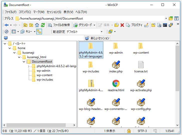Refresh the directory with green arrows icon
The image size is (182, 135).
pos(43,25)
